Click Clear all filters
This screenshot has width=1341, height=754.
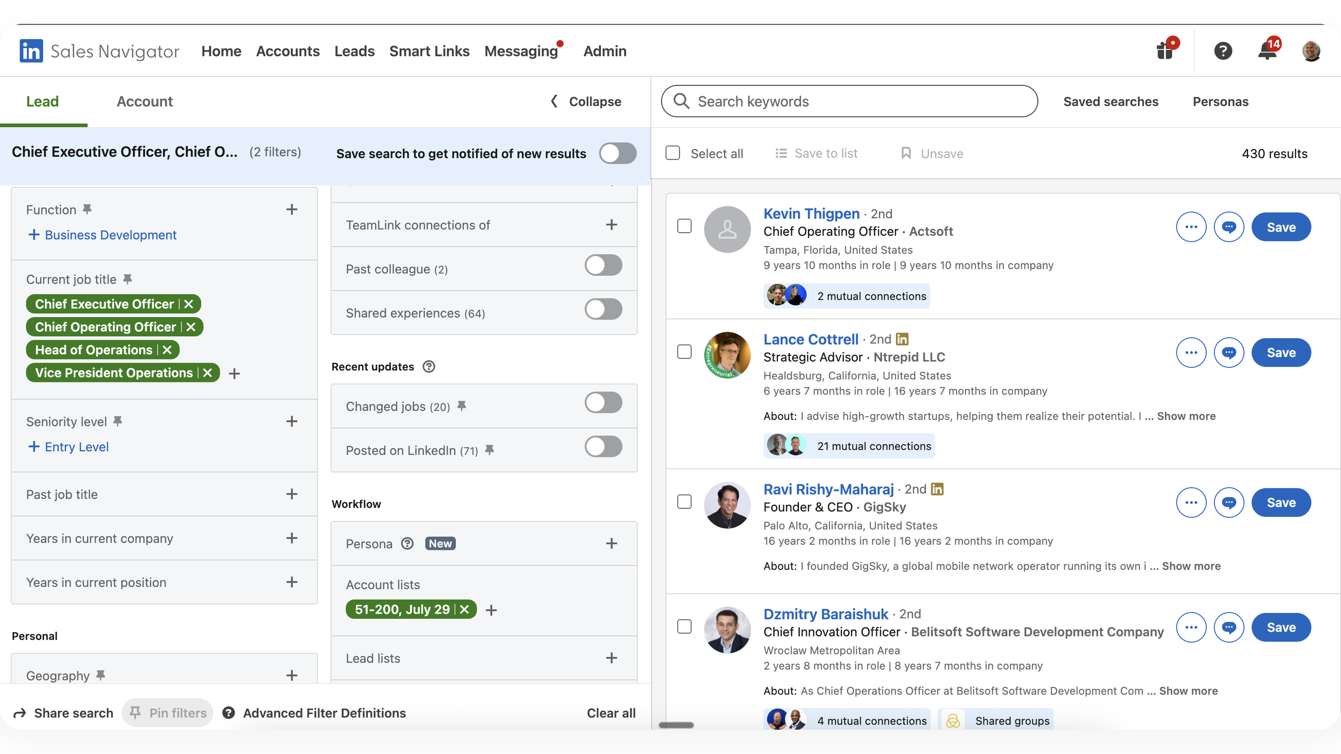(x=611, y=713)
